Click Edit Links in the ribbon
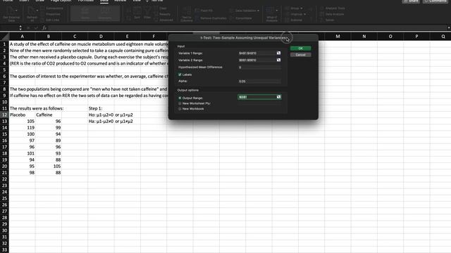The height and width of the screenshot is (253, 451). [x=50, y=20]
